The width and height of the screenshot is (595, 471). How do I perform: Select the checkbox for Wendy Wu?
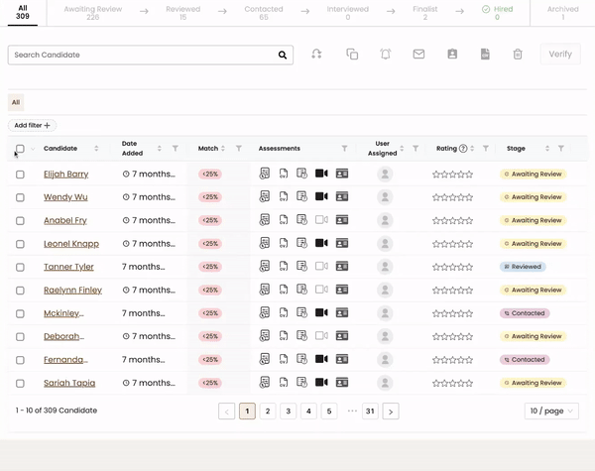20,197
